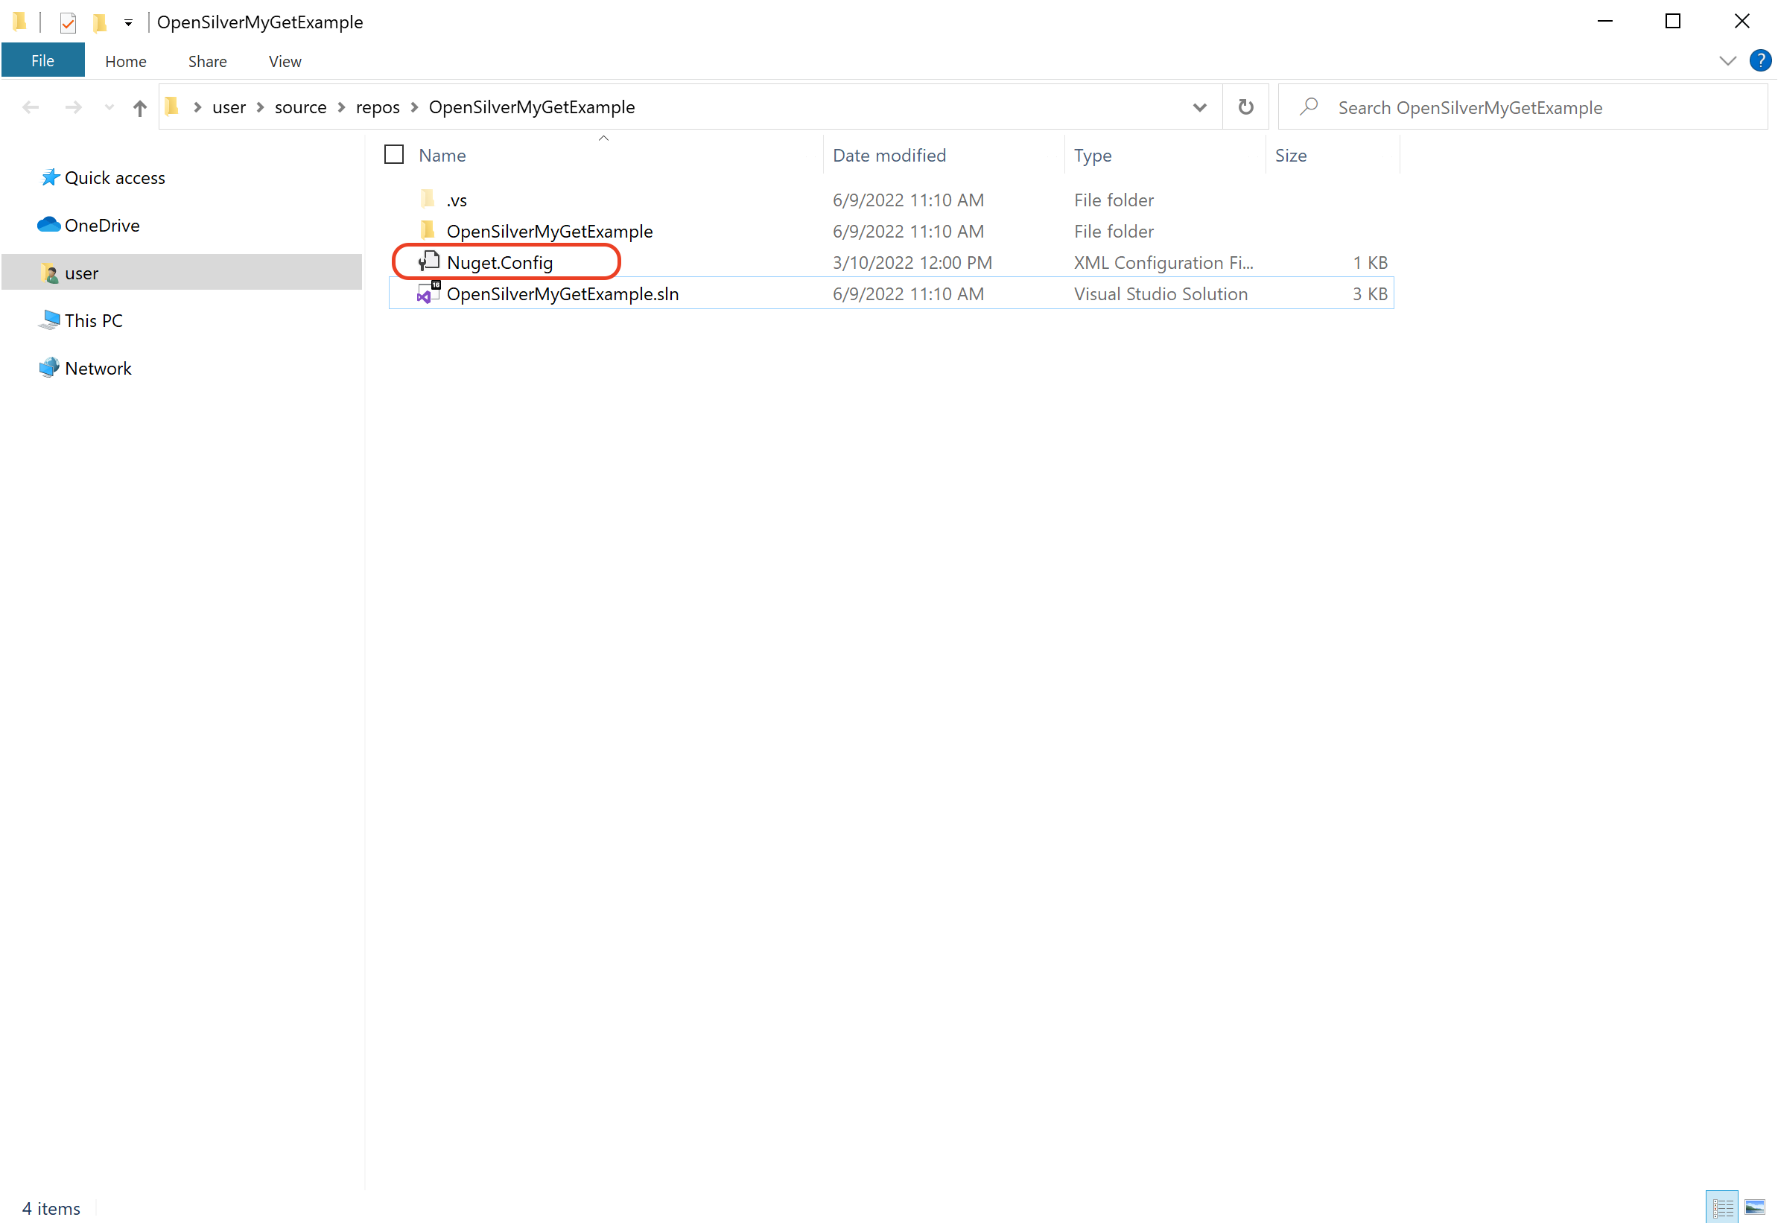The image size is (1778, 1223).
Task: Click the Search OpenSilverMyGetExample box
Action: point(1523,107)
